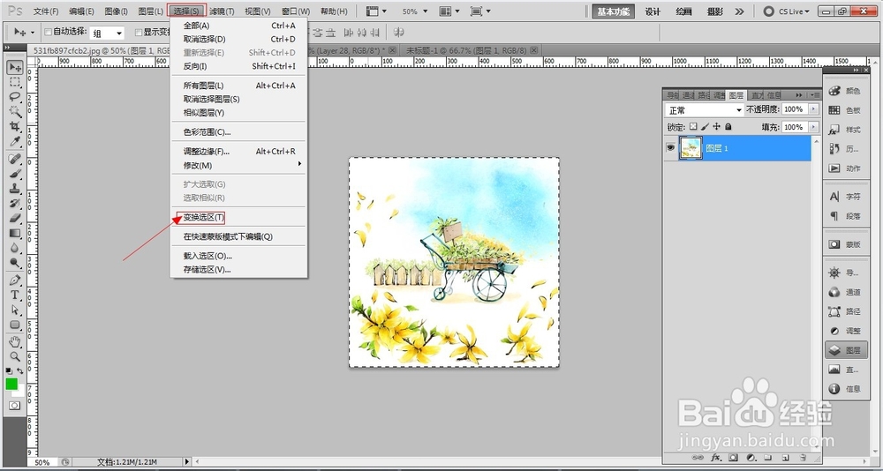Viewport: 883px width, 471px height.
Task: Select the Move tool in the toolbox
Action: pos(15,68)
